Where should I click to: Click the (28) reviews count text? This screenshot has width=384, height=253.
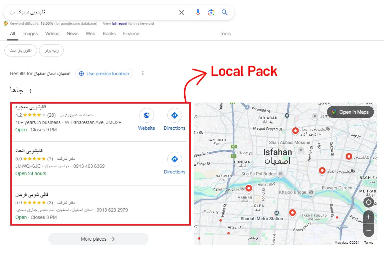pyautogui.click(x=51, y=115)
